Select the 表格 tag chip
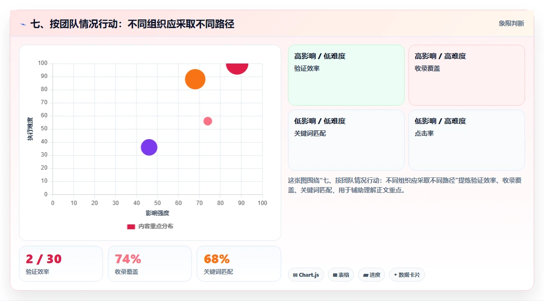Viewport: 544px width, 301px height. 341,275
